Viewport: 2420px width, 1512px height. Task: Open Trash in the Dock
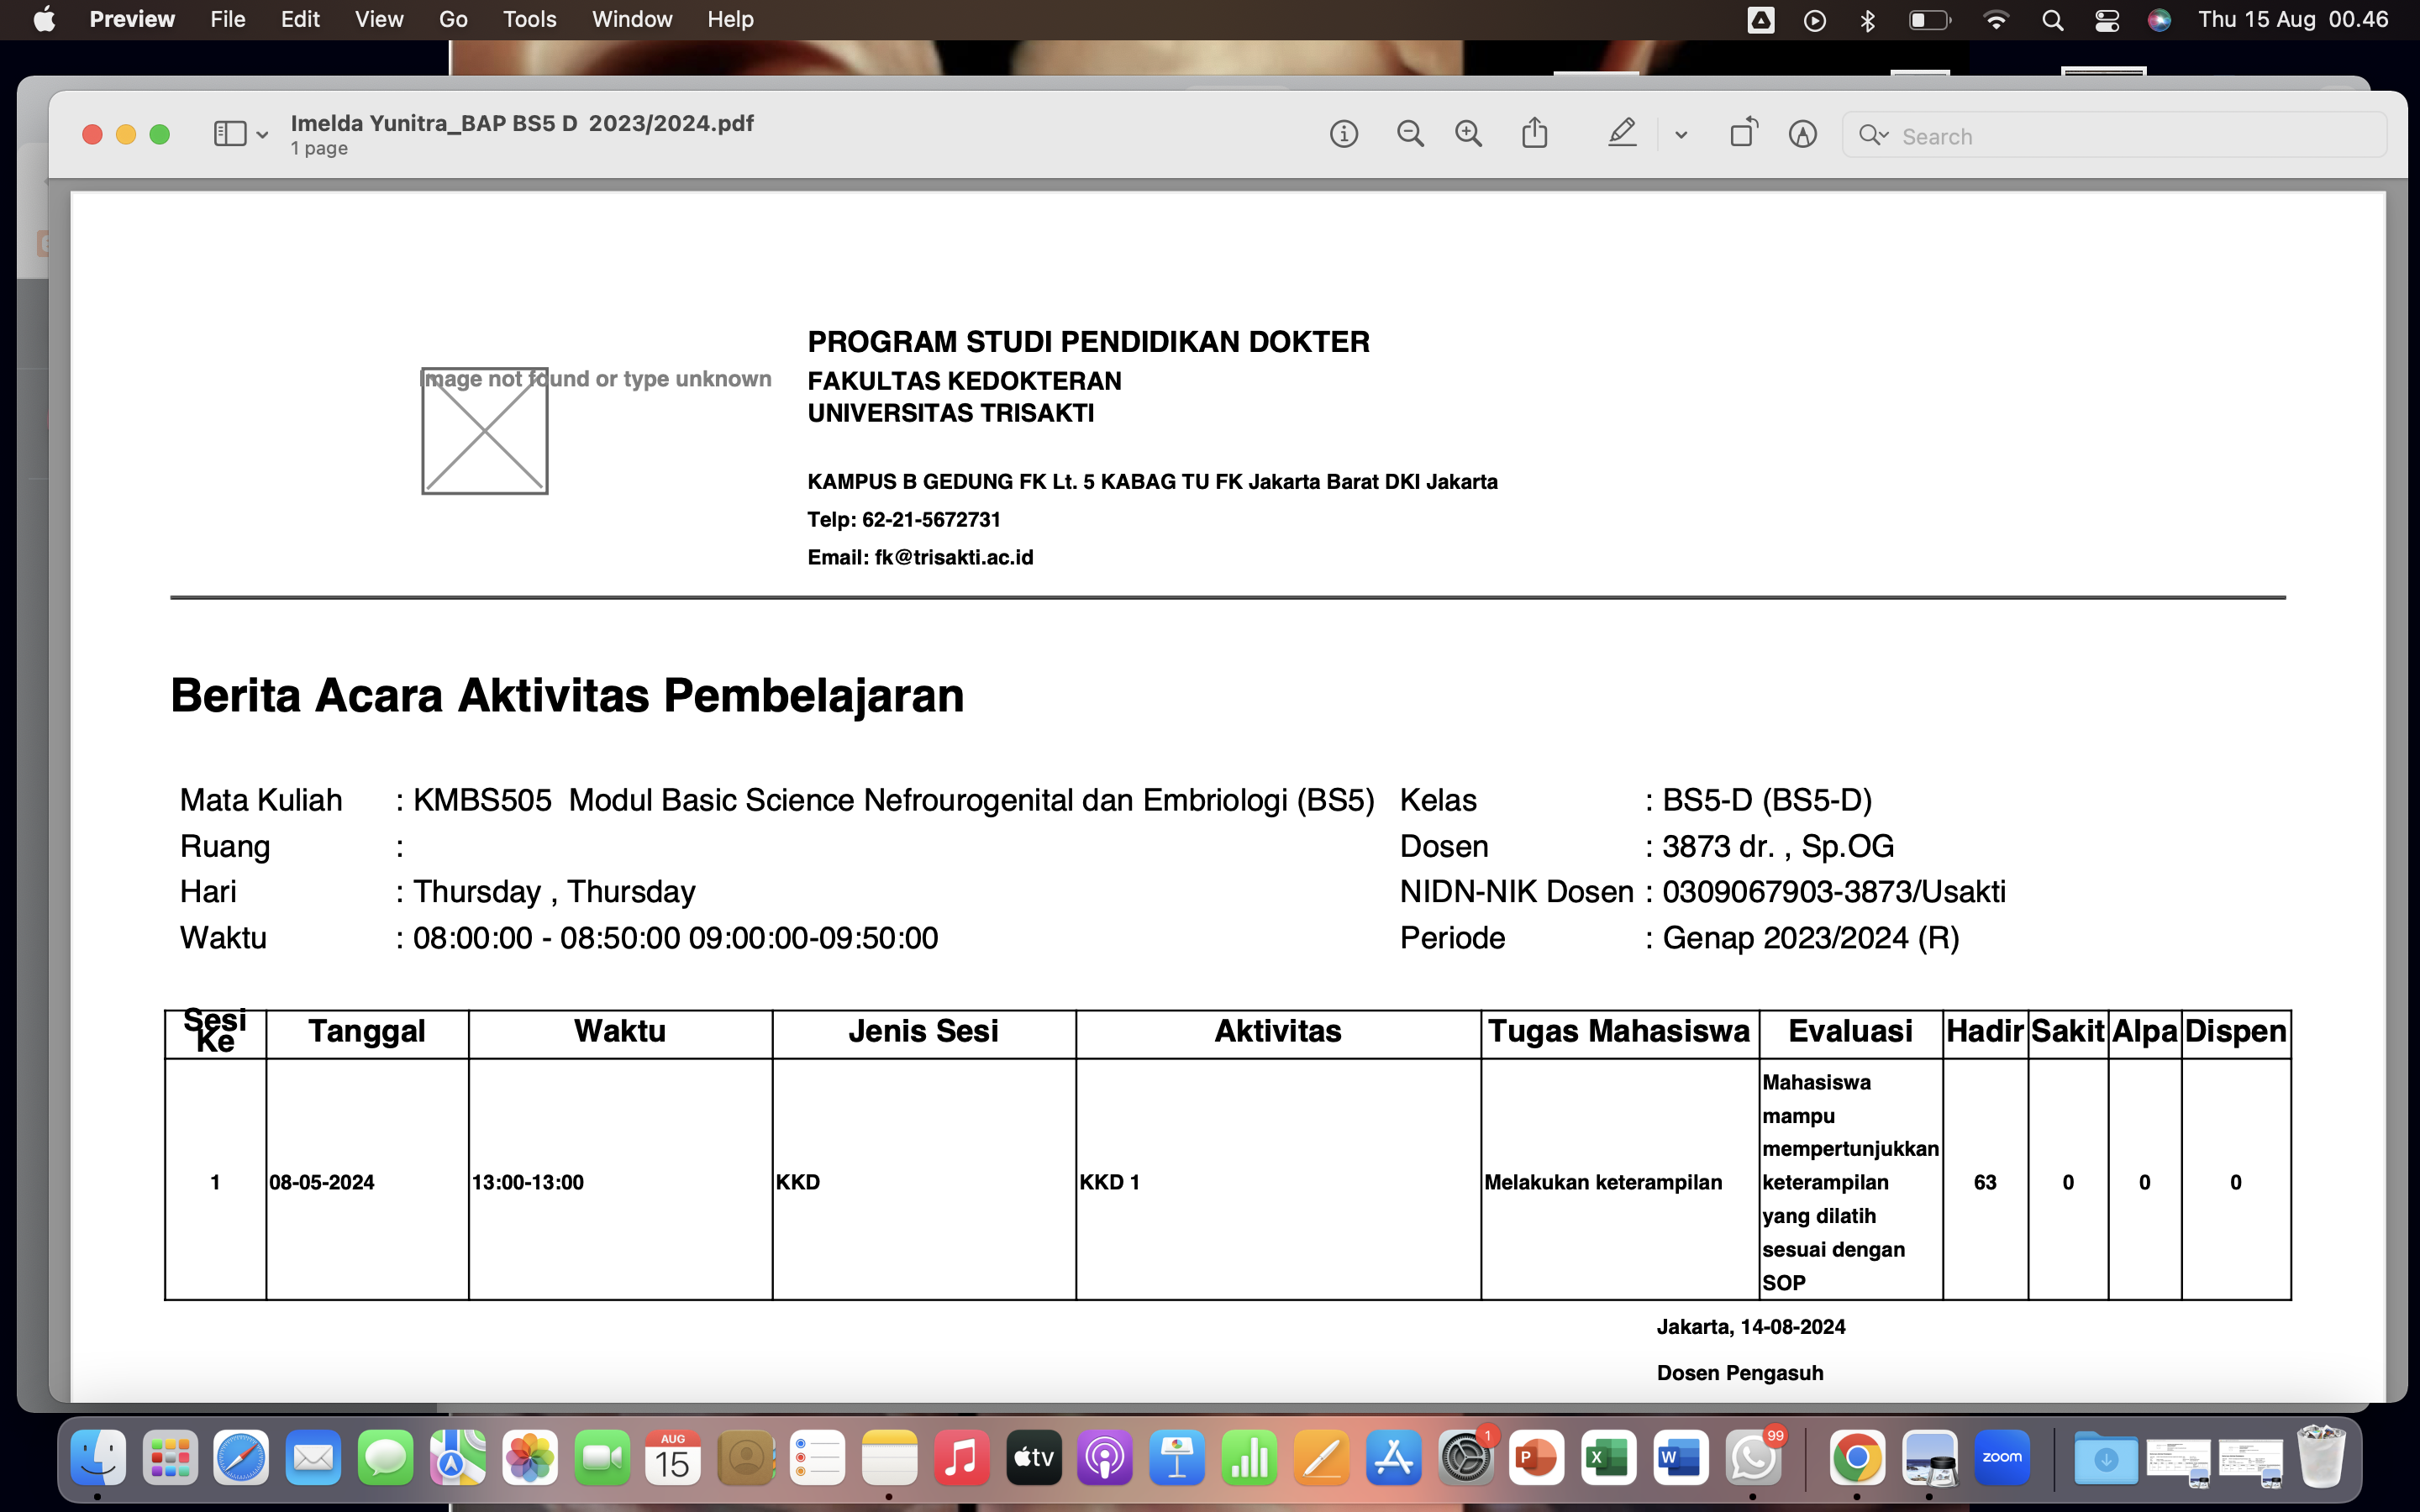click(x=2321, y=1458)
